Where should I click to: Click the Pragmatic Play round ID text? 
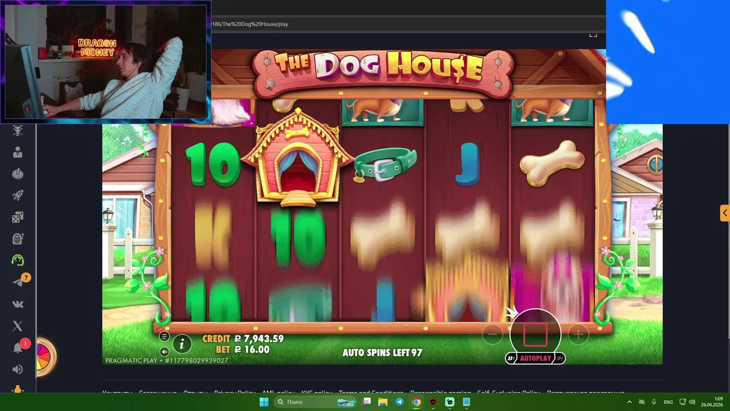(167, 361)
